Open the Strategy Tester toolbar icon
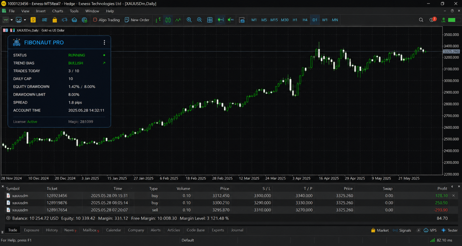Viewport: 462px width, 246px height. (84, 20)
